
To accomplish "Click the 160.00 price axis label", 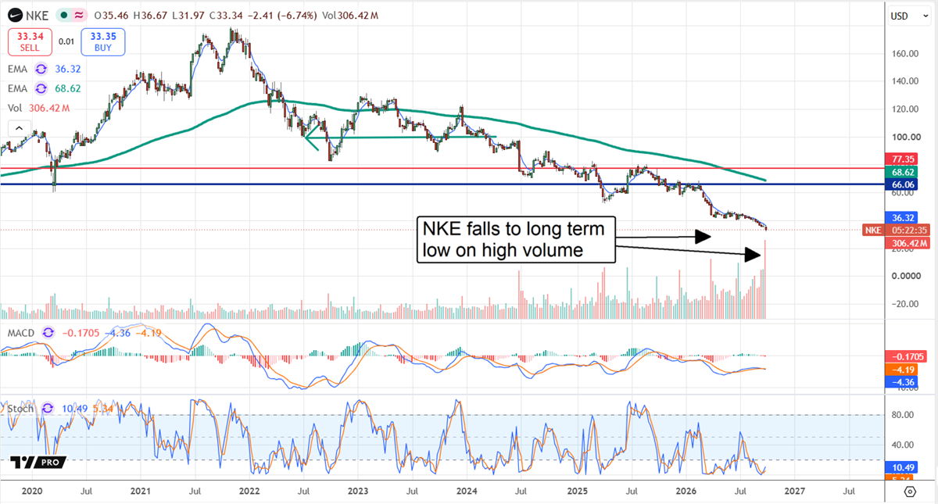I will coord(904,53).
